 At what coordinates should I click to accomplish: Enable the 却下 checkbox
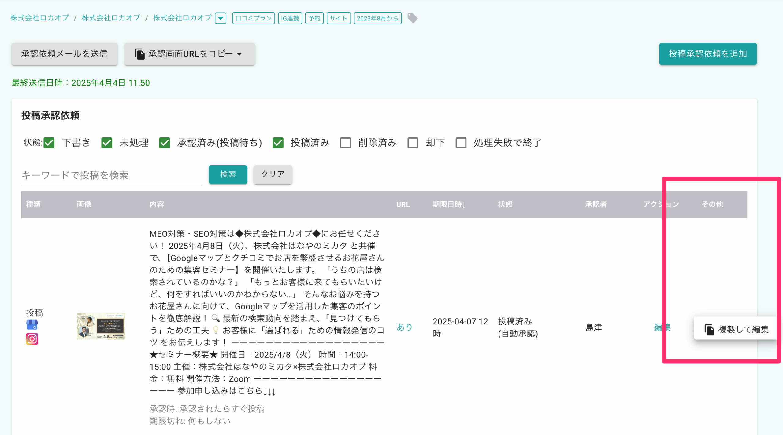tap(413, 143)
